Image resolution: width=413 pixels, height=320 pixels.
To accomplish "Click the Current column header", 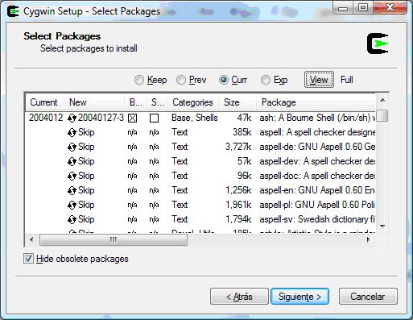I will click(44, 102).
